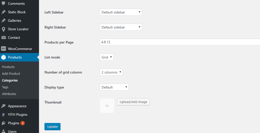260x133 pixels.
Task: Select the Add Product submenu link
Action: coord(11,74)
